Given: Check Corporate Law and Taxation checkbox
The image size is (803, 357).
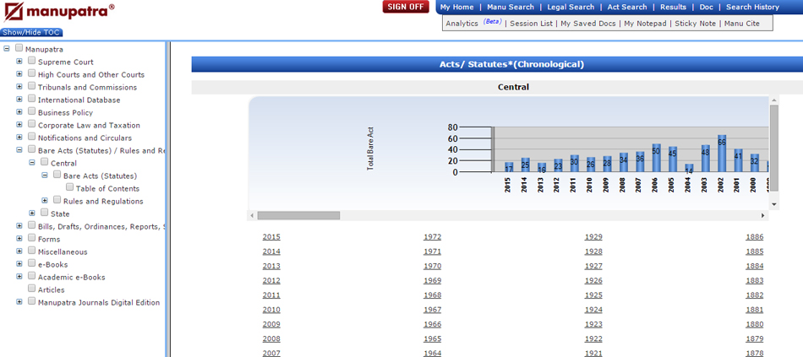Looking at the screenshot, I should click(x=32, y=124).
